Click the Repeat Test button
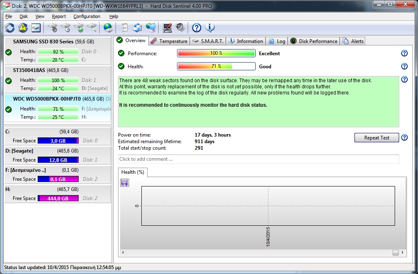 (x=377, y=137)
